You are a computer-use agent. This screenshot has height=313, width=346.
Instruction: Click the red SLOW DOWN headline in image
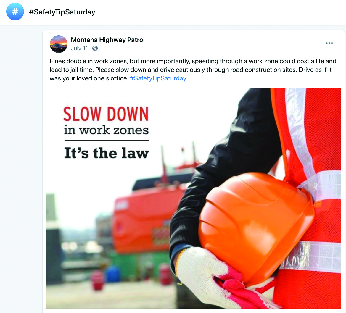click(106, 114)
